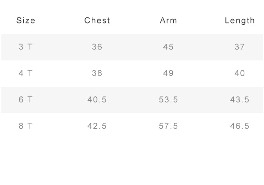Click length value 40 for 4 T
Screen dimensions: 264x185
pos(240,73)
